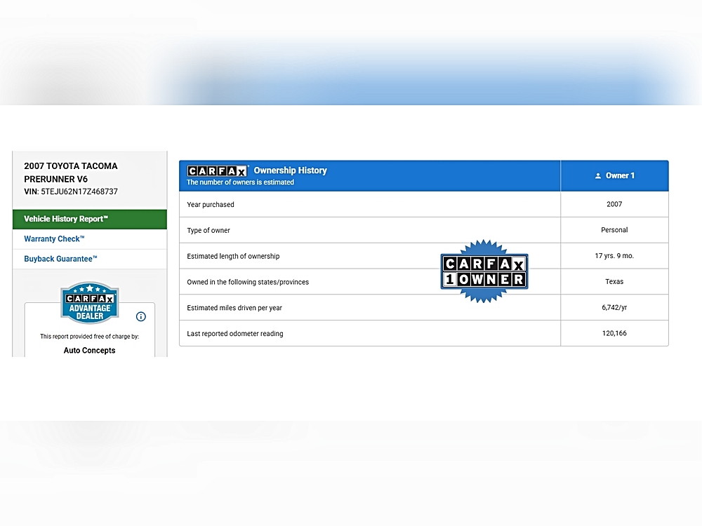Click the 6,742/yr miles value

pos(614,308)
